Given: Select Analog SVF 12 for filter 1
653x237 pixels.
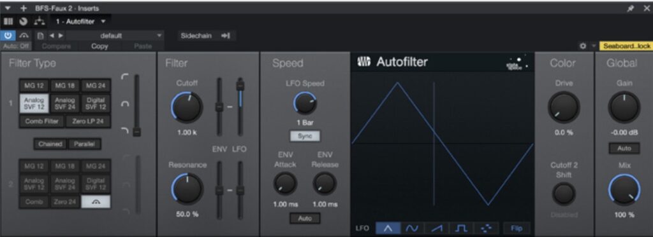Looking at the screenshot, I should (x=34, y=104).
